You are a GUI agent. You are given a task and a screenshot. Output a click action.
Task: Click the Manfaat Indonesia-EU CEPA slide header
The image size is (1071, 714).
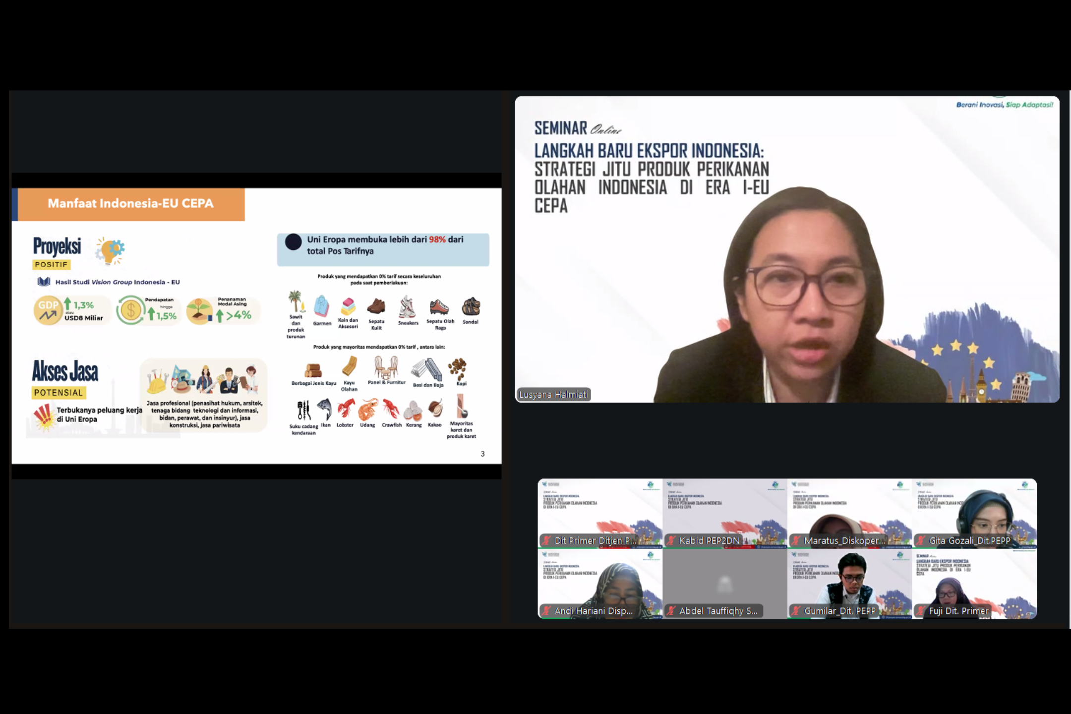tap(130, 204)
